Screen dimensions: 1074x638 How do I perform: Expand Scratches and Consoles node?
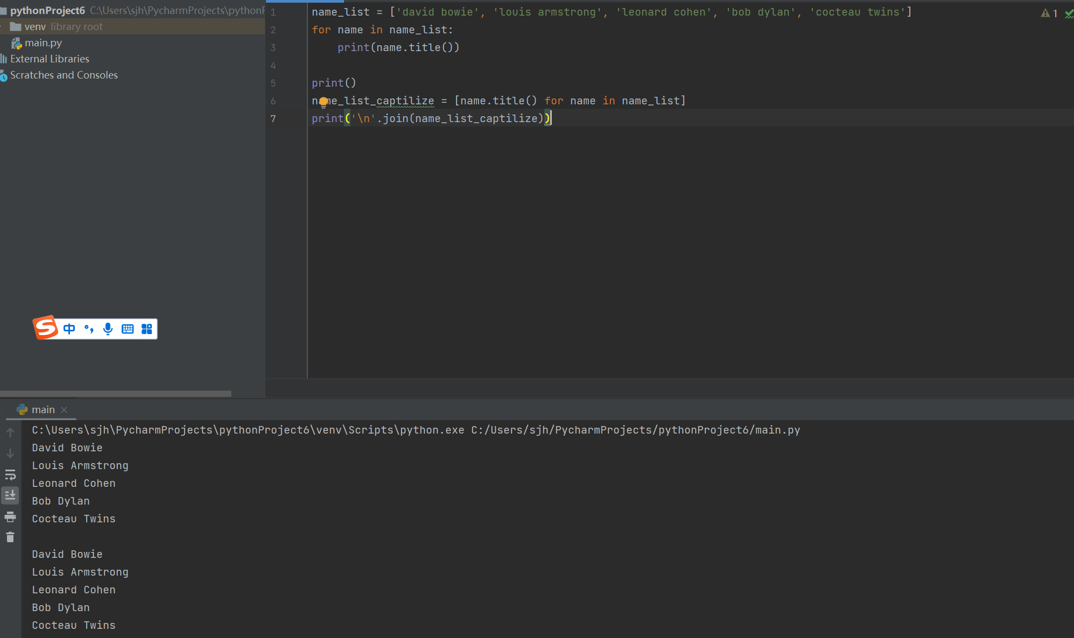[63, 75]
